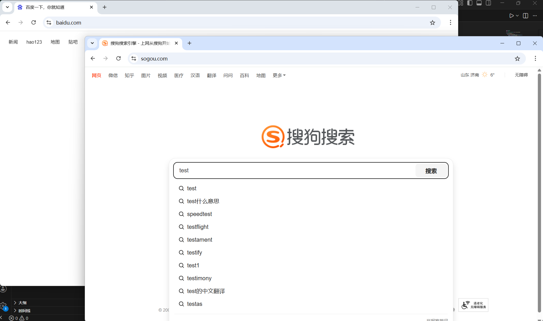This screenshot has width=543, height=321.
Task: Open 适老化 无障碍服务 accessibility widget
Action: point(473,305)
